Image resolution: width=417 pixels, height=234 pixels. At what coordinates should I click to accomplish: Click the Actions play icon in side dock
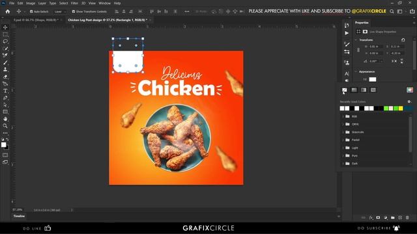pos(347,33)
